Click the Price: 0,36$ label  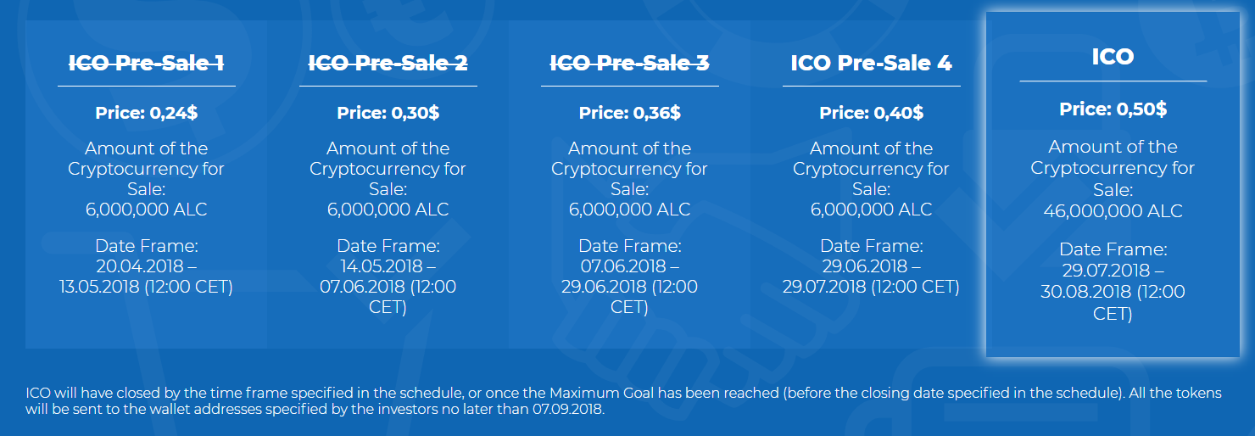click(x=629, y=113)
